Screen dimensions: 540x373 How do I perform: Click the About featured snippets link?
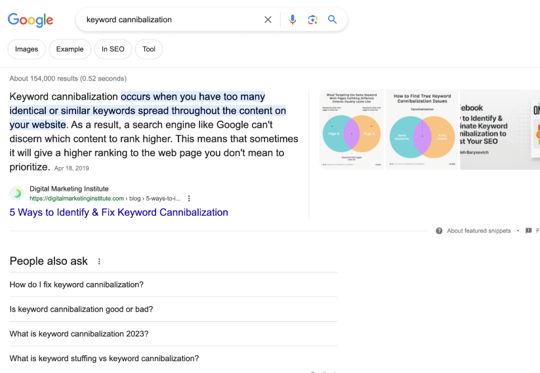click(478, 231)
